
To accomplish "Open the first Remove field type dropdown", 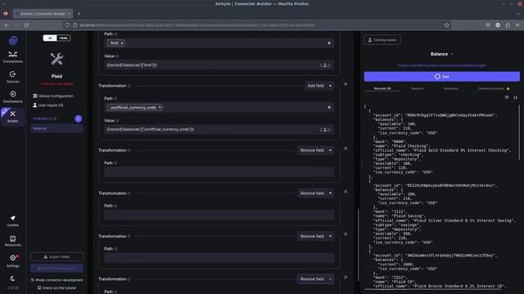I will [x=315, y=150].
